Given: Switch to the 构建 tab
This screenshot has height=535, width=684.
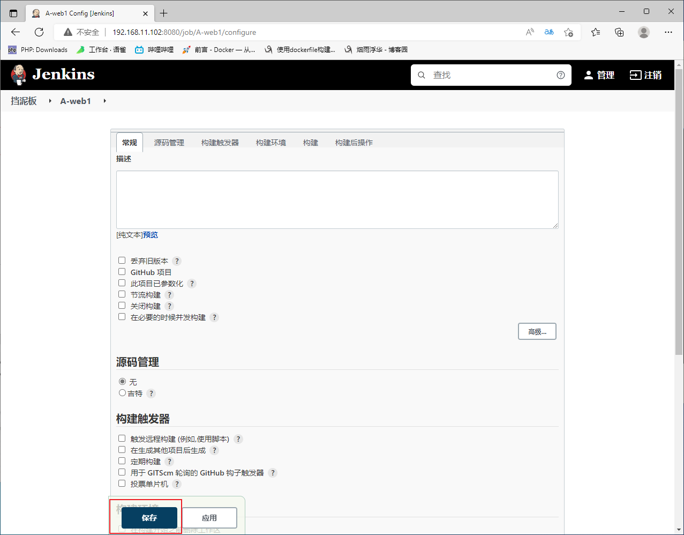Looking at the screenshot, I should click(311, 143).
